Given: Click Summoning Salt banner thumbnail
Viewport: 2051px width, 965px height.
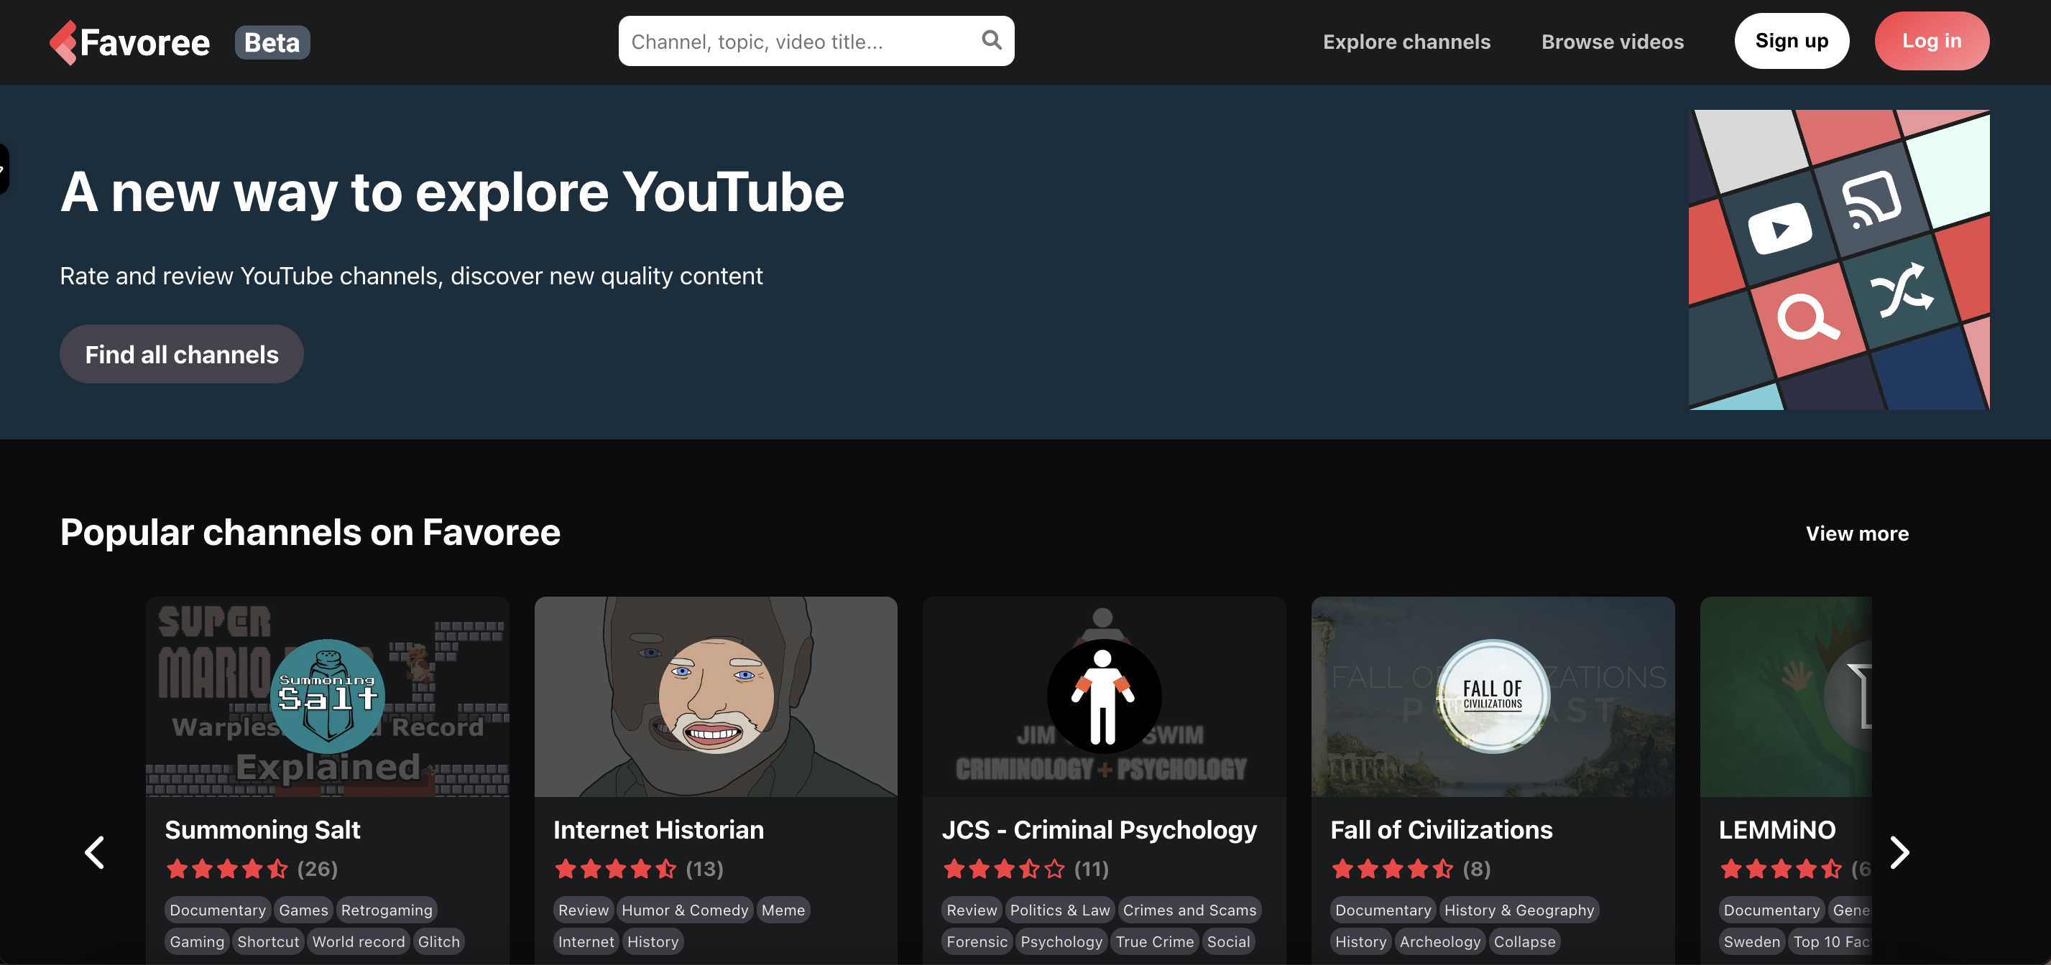Looking at the screenshot, I should pyautogui.click(x=327, y=696).
